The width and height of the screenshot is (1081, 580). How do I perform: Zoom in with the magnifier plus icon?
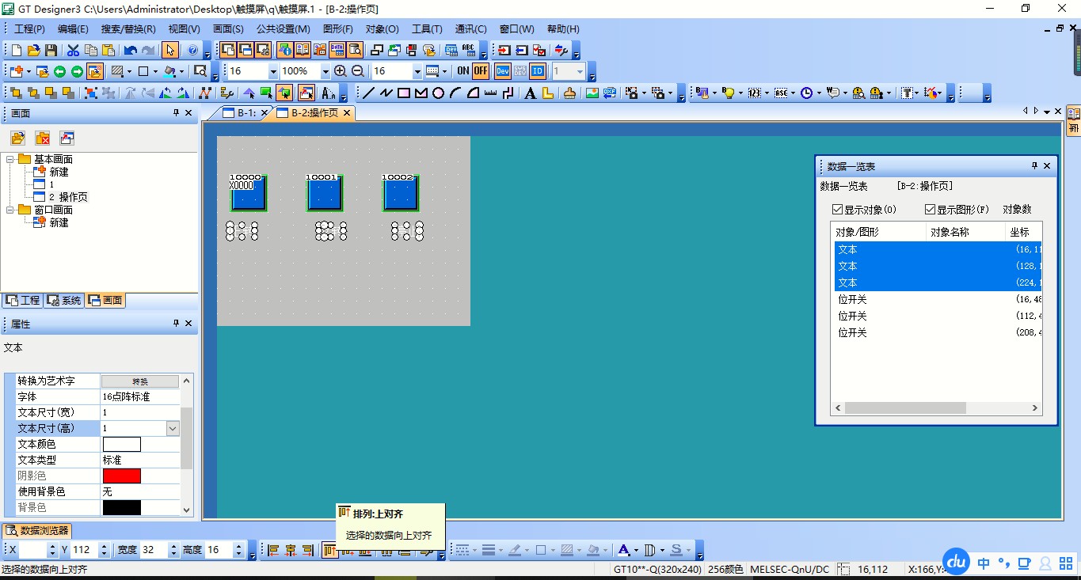point(341,71)
